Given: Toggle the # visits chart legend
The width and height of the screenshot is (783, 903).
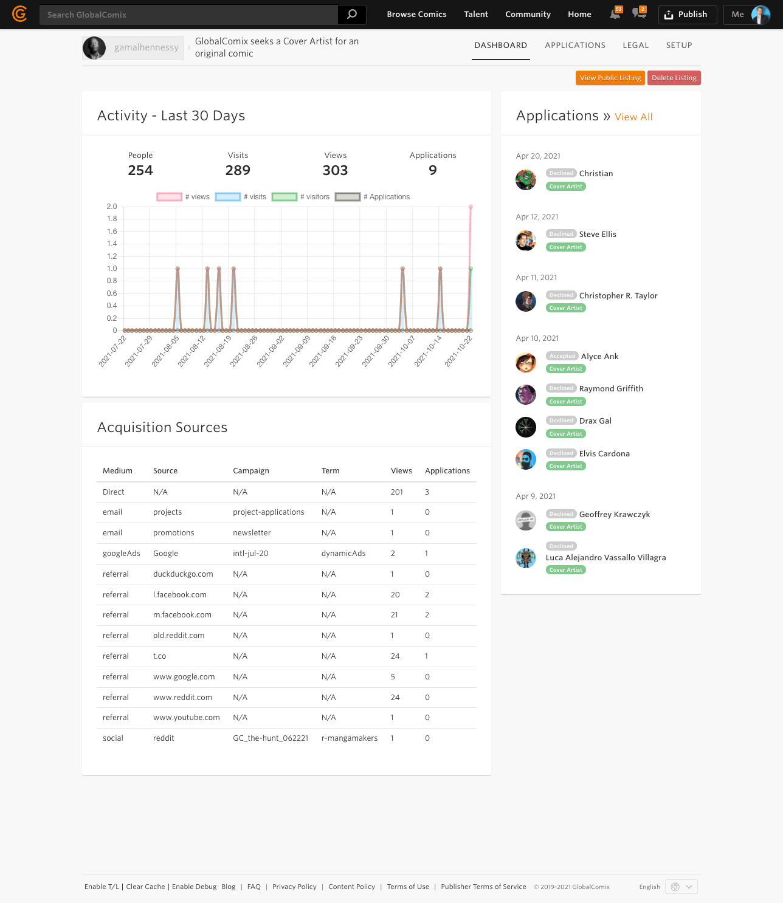Looking at the screenshot, I should coord(241,197).
